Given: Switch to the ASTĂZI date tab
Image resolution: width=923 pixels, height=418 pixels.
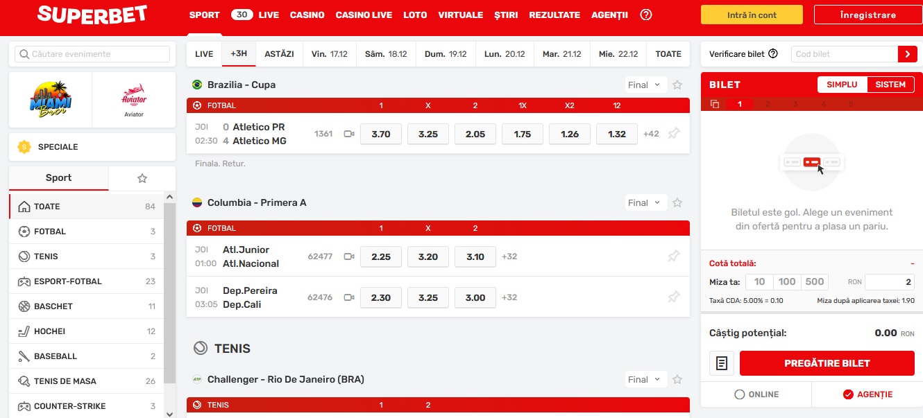Looking at the screenshot, I should [x=280, y=54].
